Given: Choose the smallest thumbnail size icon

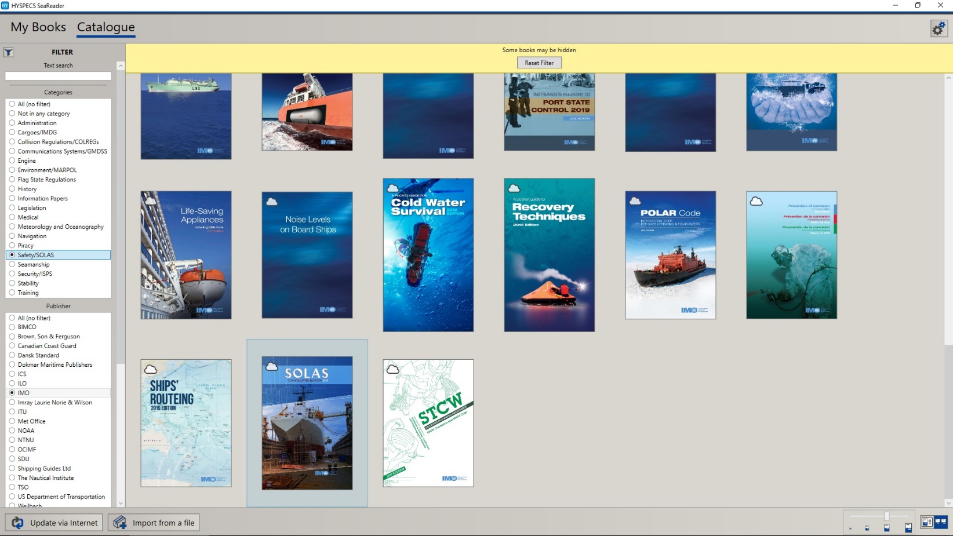Looking at the screenshot, I should (x=850, y=528).
